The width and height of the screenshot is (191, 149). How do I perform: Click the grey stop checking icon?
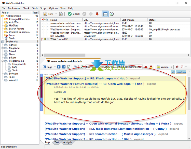tap(84, 14)
